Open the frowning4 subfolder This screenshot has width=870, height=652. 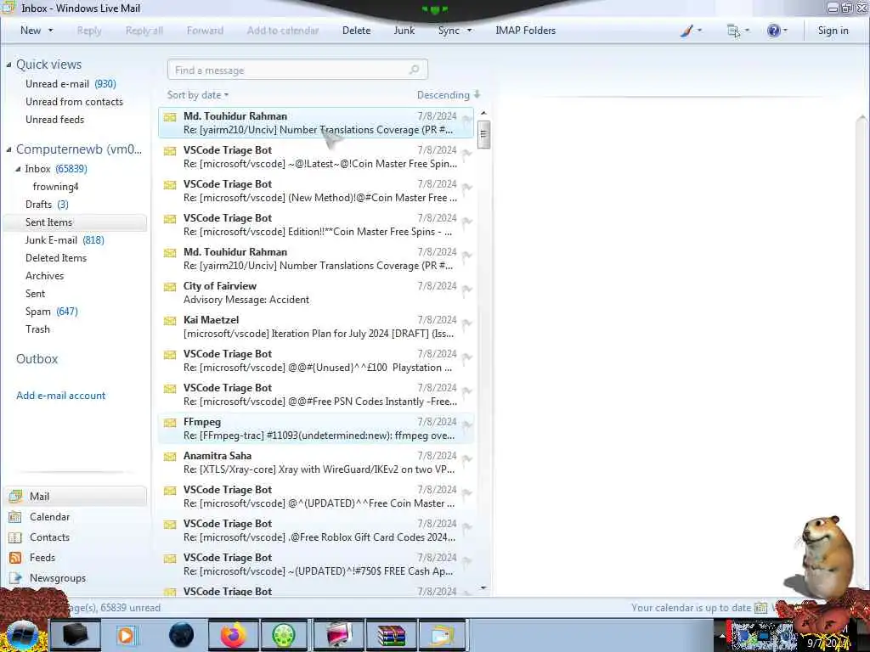pyautogui.click(x=55, y=186)
